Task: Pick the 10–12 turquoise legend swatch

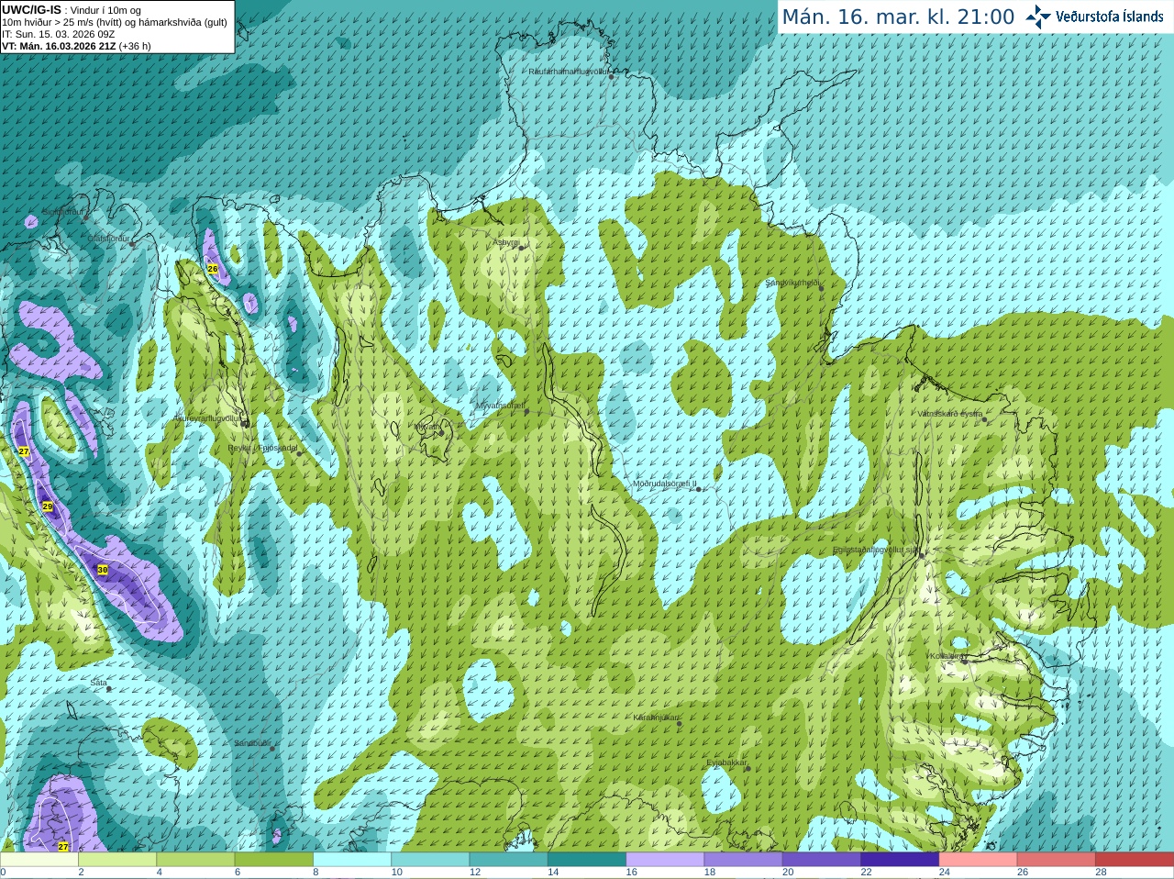Action: point(430,860)
